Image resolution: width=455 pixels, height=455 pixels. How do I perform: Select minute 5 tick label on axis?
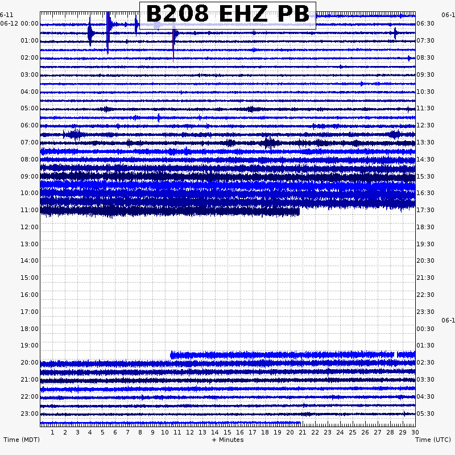click(102, 432)
